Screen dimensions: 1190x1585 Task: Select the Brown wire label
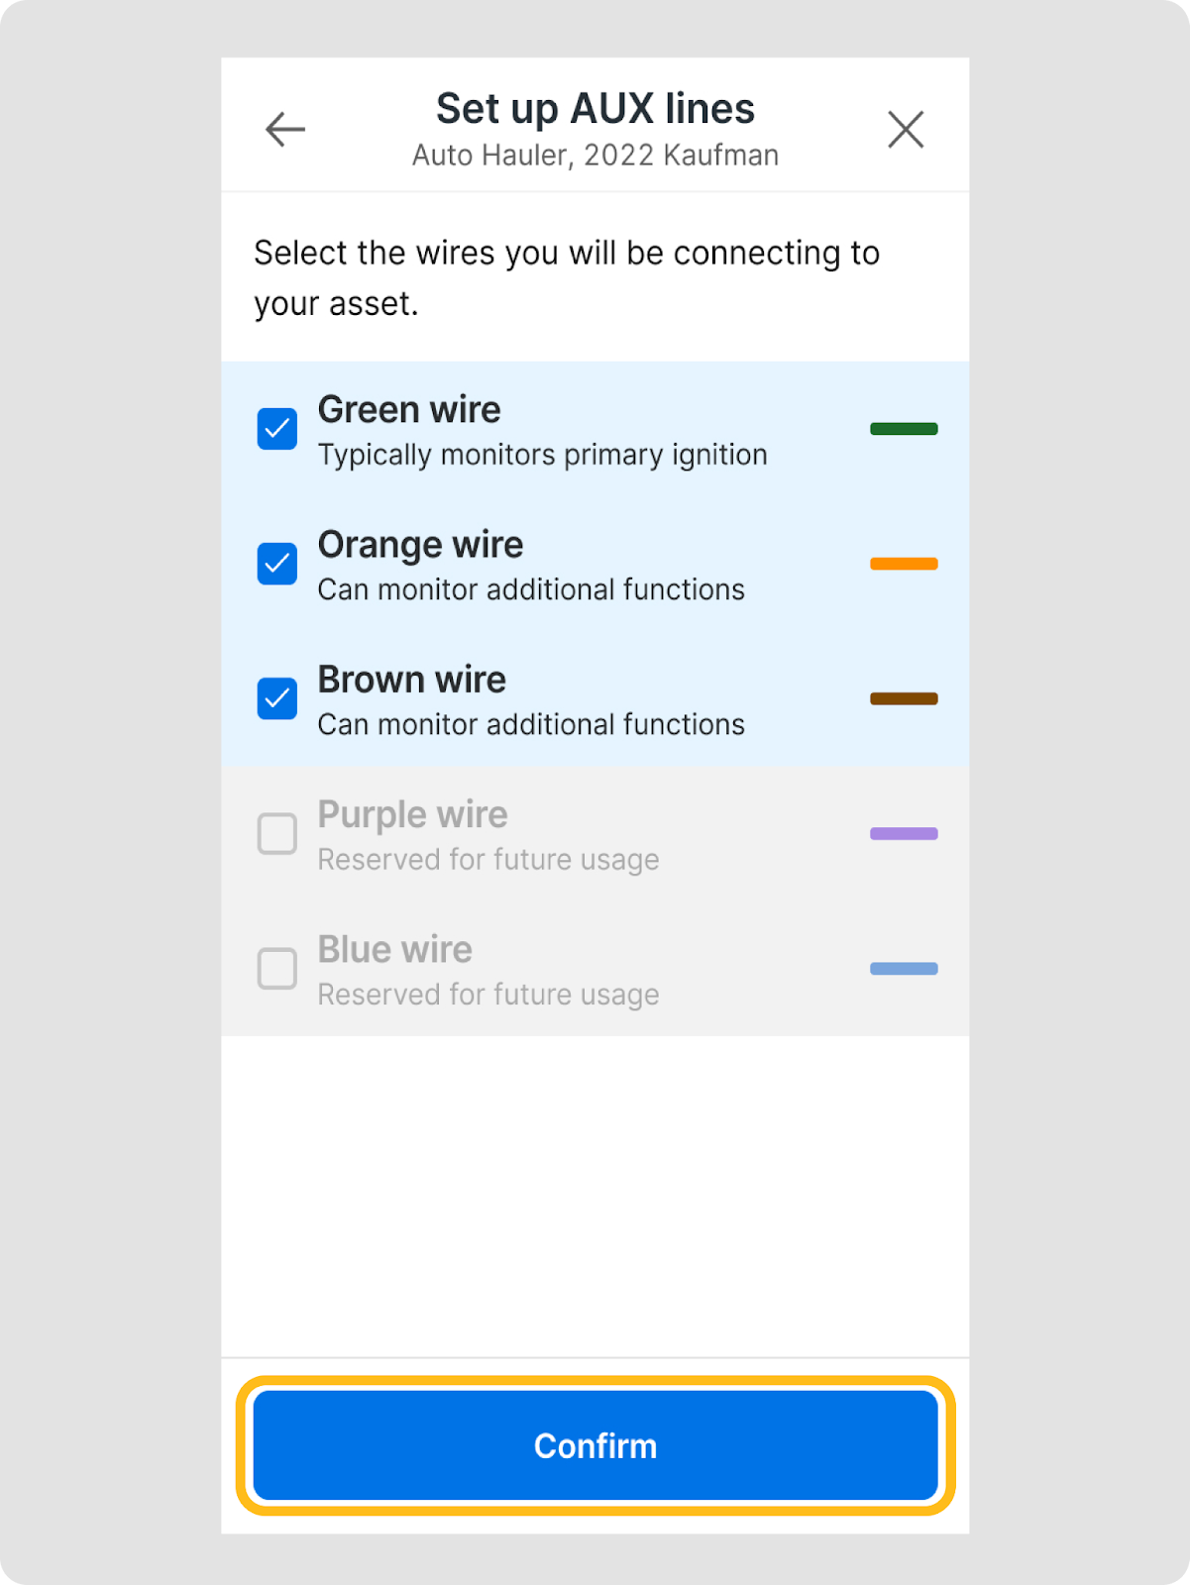tap(411, 681)
